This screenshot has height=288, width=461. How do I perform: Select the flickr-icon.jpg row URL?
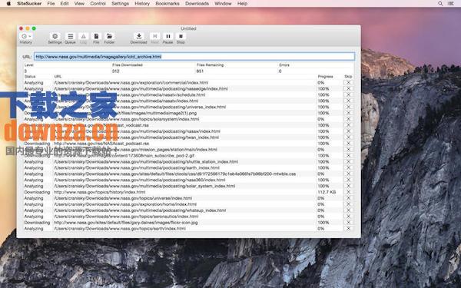coord(126,223)
